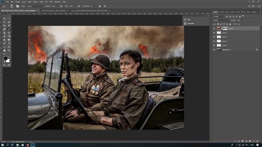Image resolution: width=262 pixels, height=147 pixels.
Task: Select the Brush tool in toolbox
Action: 9,29
